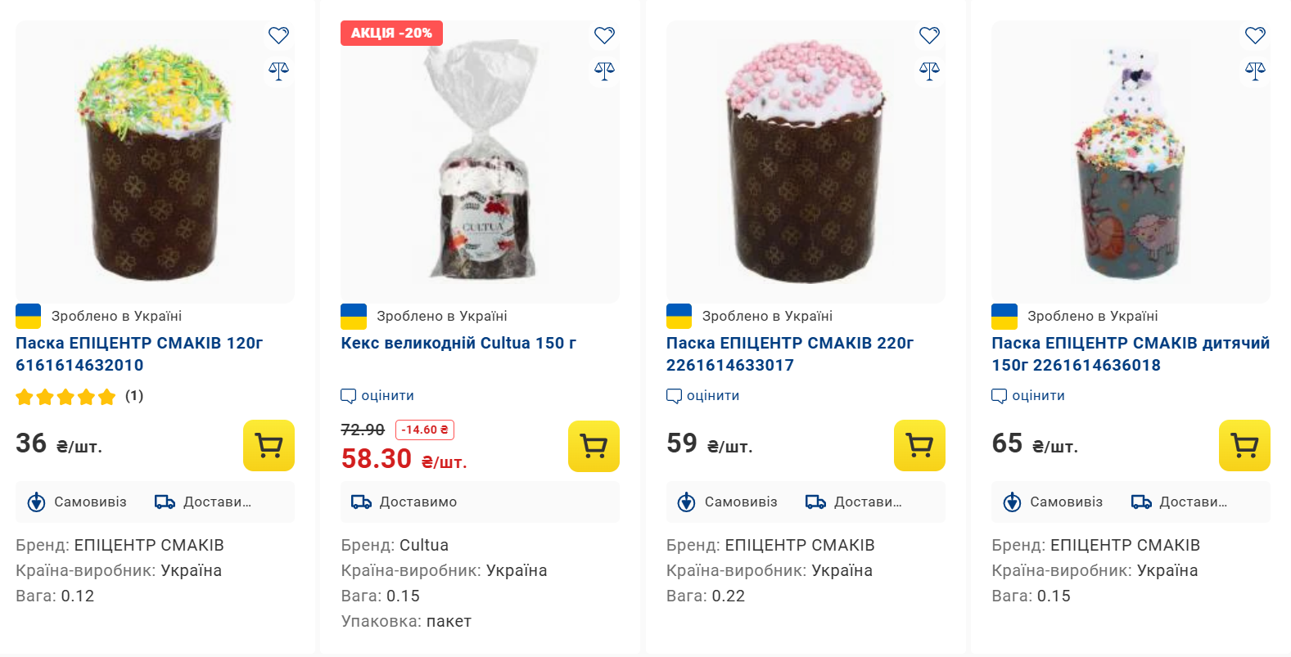Add Кекс великодній Cultua to cart
Image resolution: width=1291 pixels, height=657 pixels.
[x=594, y=446]
